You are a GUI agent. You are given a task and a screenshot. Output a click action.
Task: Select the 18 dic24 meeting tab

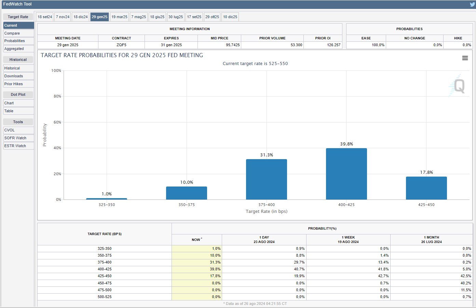coord(81,17)
